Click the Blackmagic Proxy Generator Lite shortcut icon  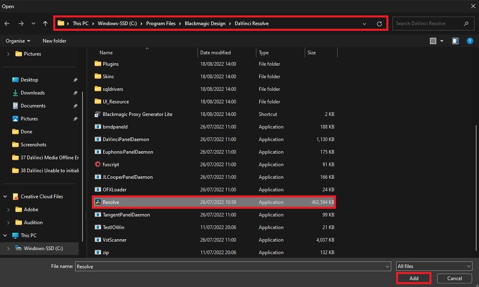click(x=98, y=114)
